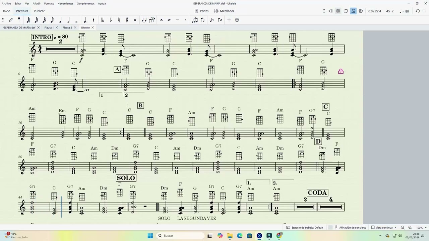Switch to the Inicio tab

(7, 11)
